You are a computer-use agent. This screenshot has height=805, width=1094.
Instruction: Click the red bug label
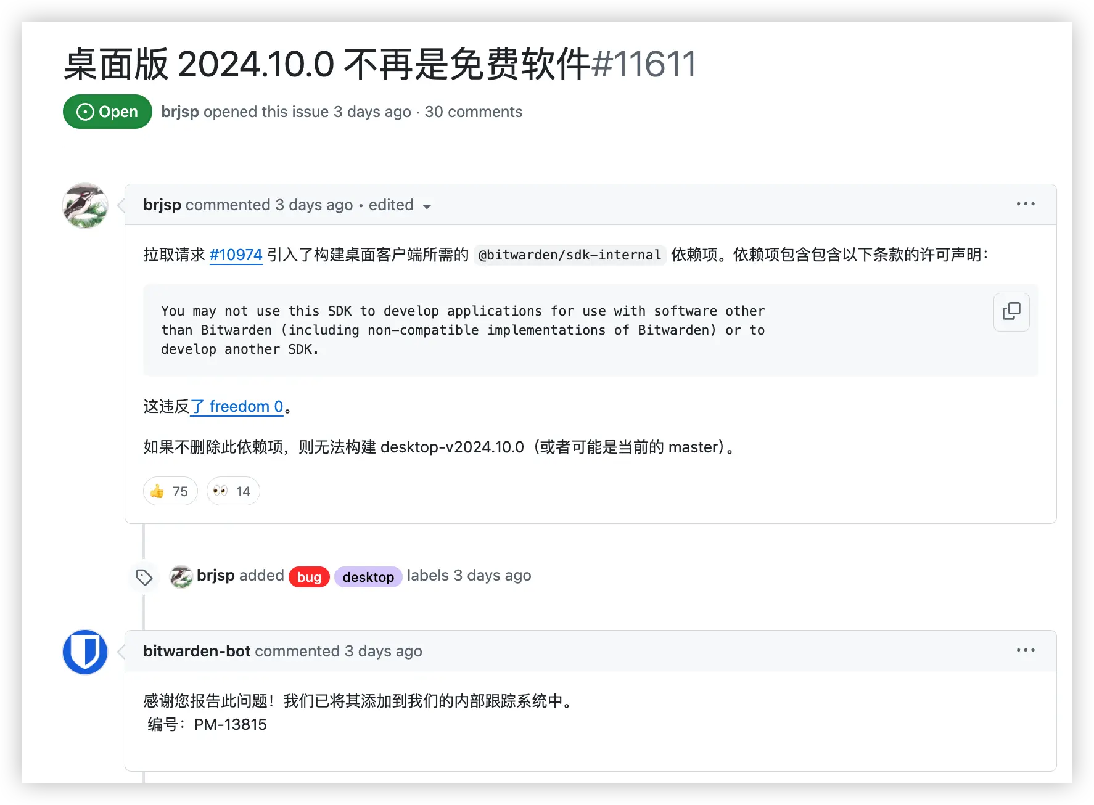click(x=309, y=577)
